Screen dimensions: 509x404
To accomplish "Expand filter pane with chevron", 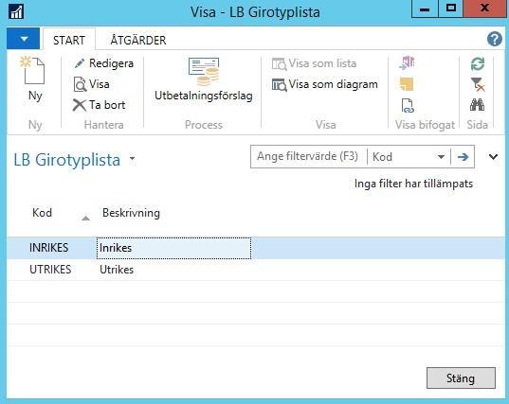I will point(493,157).
